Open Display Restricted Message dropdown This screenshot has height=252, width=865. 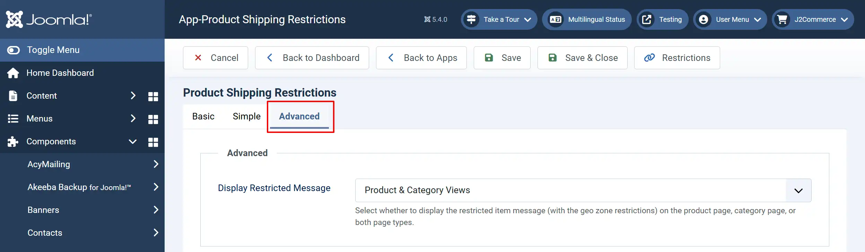pos(583,190)
